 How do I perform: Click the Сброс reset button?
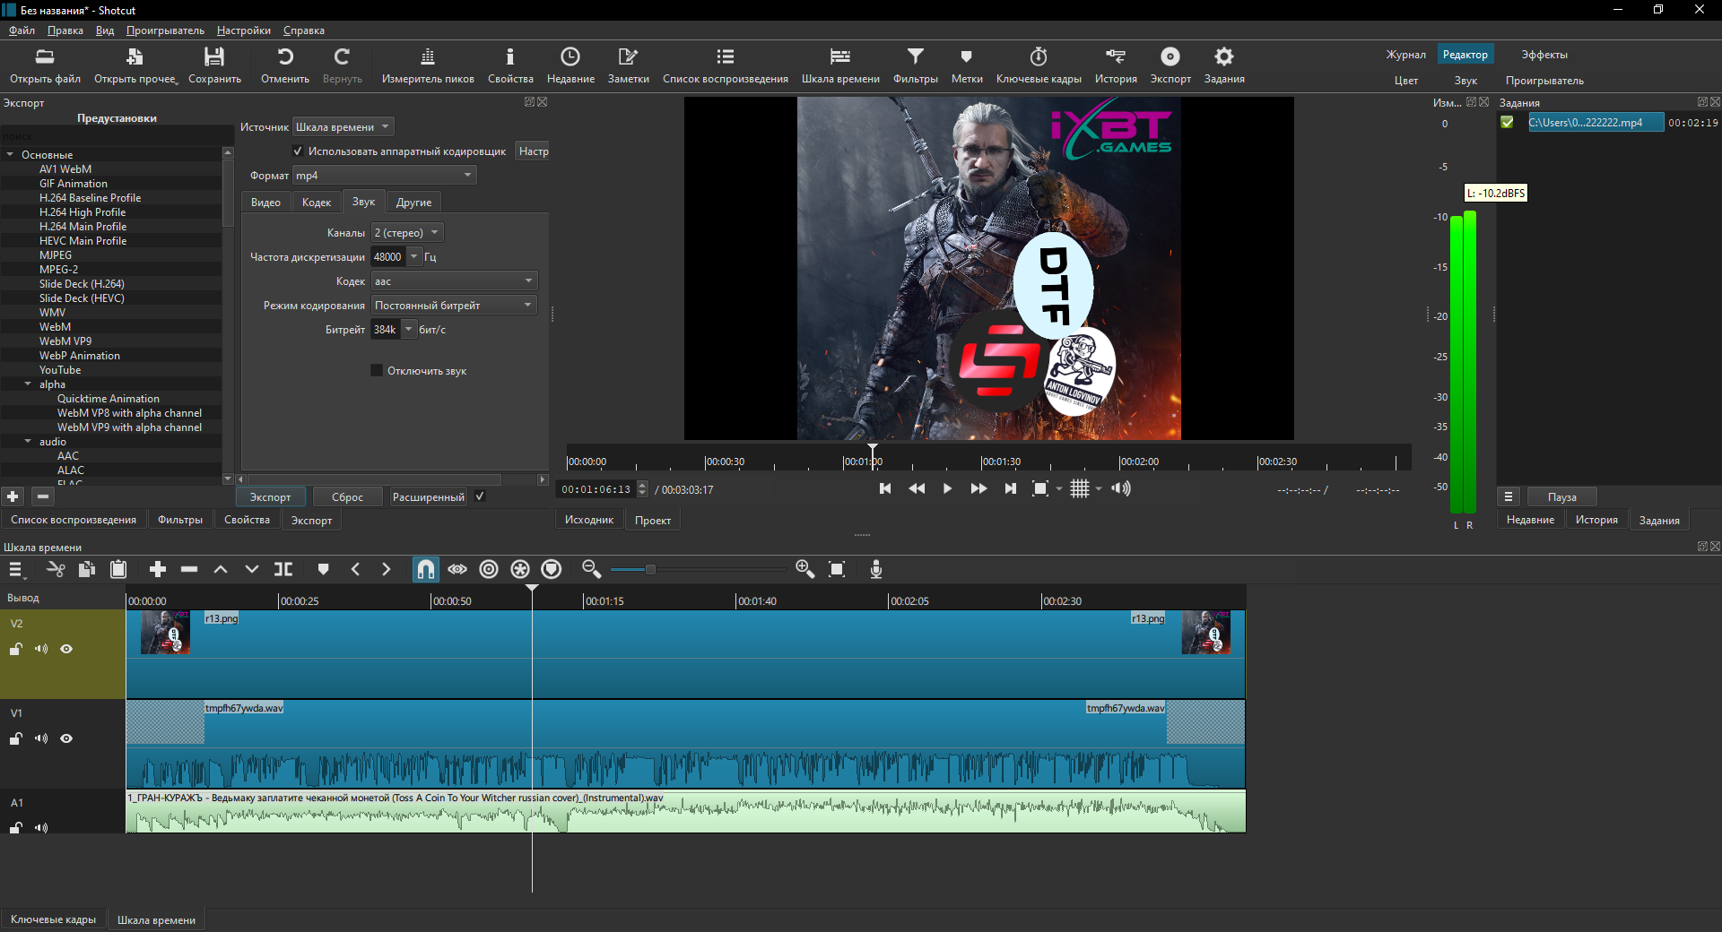[347, 497]
